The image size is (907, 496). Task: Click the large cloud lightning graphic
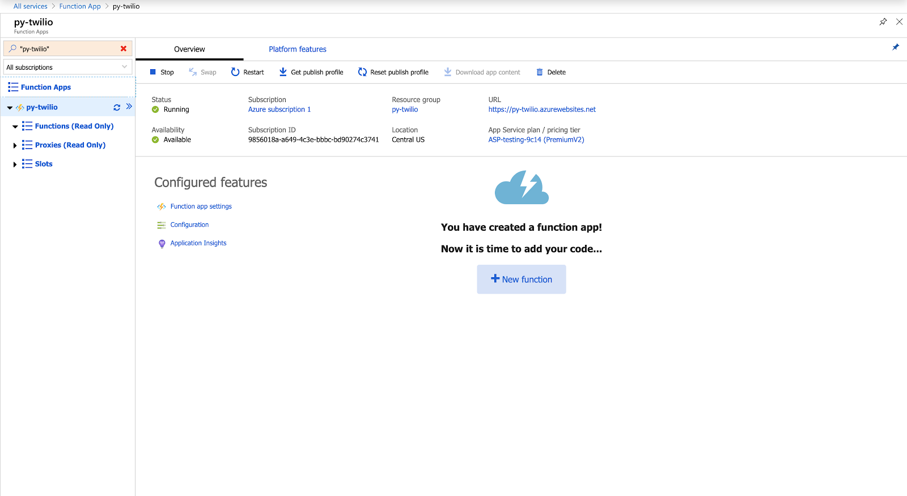click(x=522, y=187)
